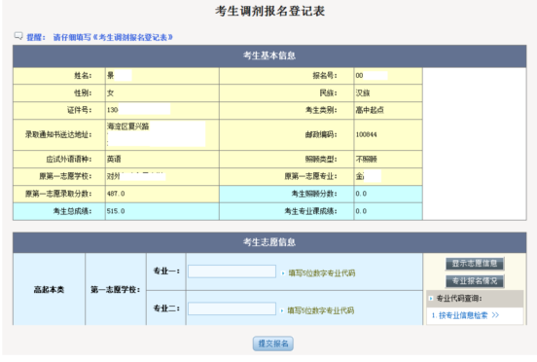
Task: Click the 提交报名 submit button
Action: coord(273,344)
